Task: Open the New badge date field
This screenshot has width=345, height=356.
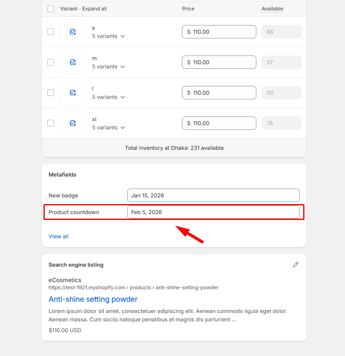Action: pyautogui.click(x=213, y=195)
